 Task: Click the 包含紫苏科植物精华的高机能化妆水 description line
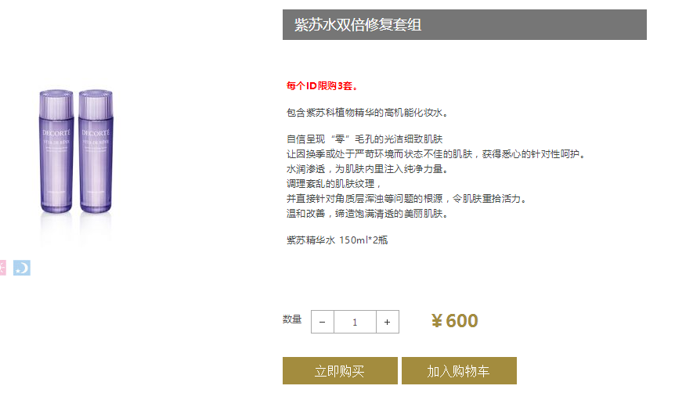(367, 113)
